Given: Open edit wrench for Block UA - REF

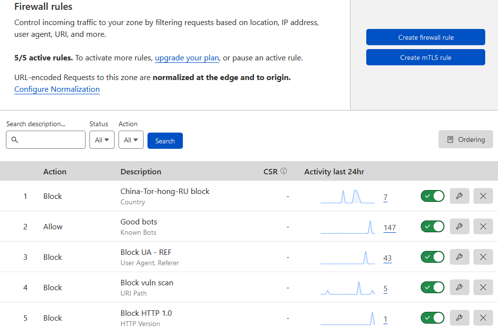Looking at the screenshot, I should [459, 257].
